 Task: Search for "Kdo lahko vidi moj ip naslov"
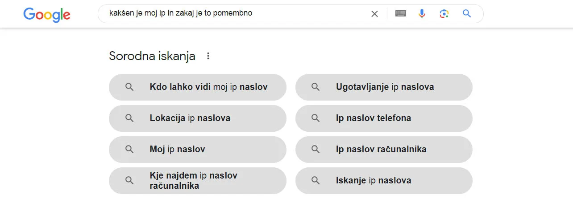(208, 87)
